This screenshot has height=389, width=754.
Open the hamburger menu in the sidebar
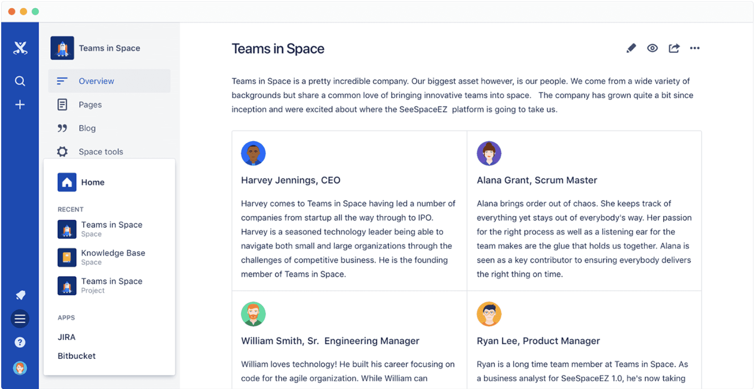(x=20, y=318)
